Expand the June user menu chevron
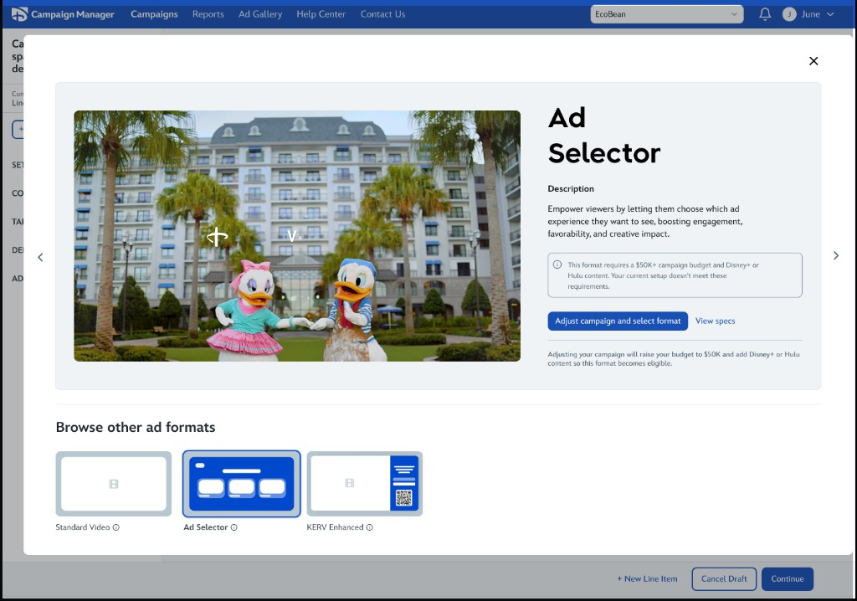857x601 pixels. (x=830, y=14)
